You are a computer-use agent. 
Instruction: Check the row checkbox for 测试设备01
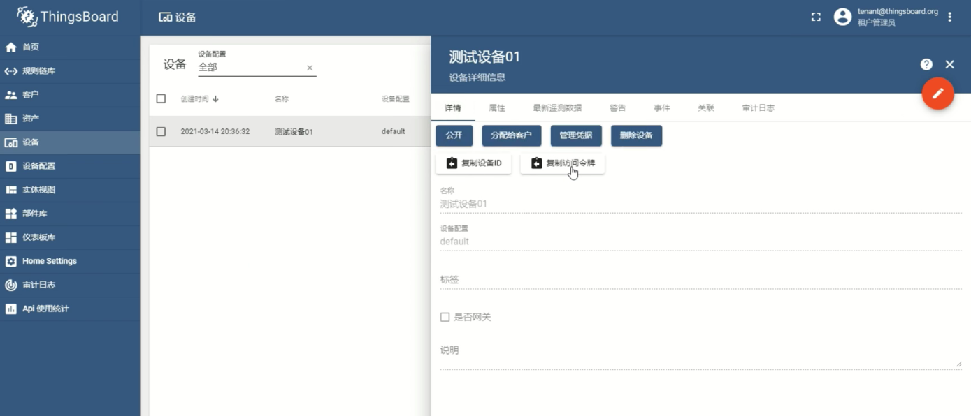coord(159,131)
